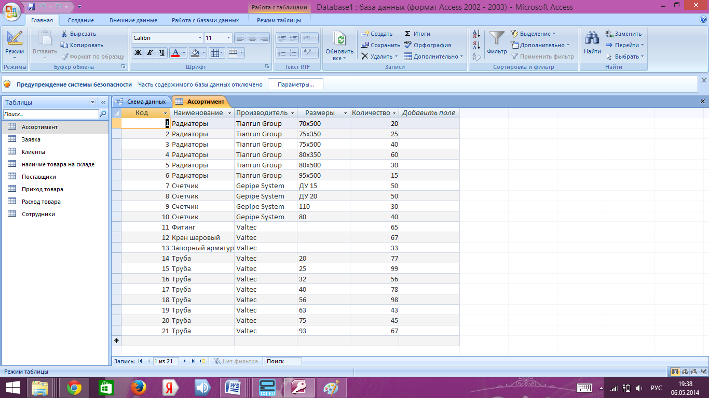Switch to Создание ribbon tab
The width and height of the screenshot is (709, 398).
pos(80,20)
